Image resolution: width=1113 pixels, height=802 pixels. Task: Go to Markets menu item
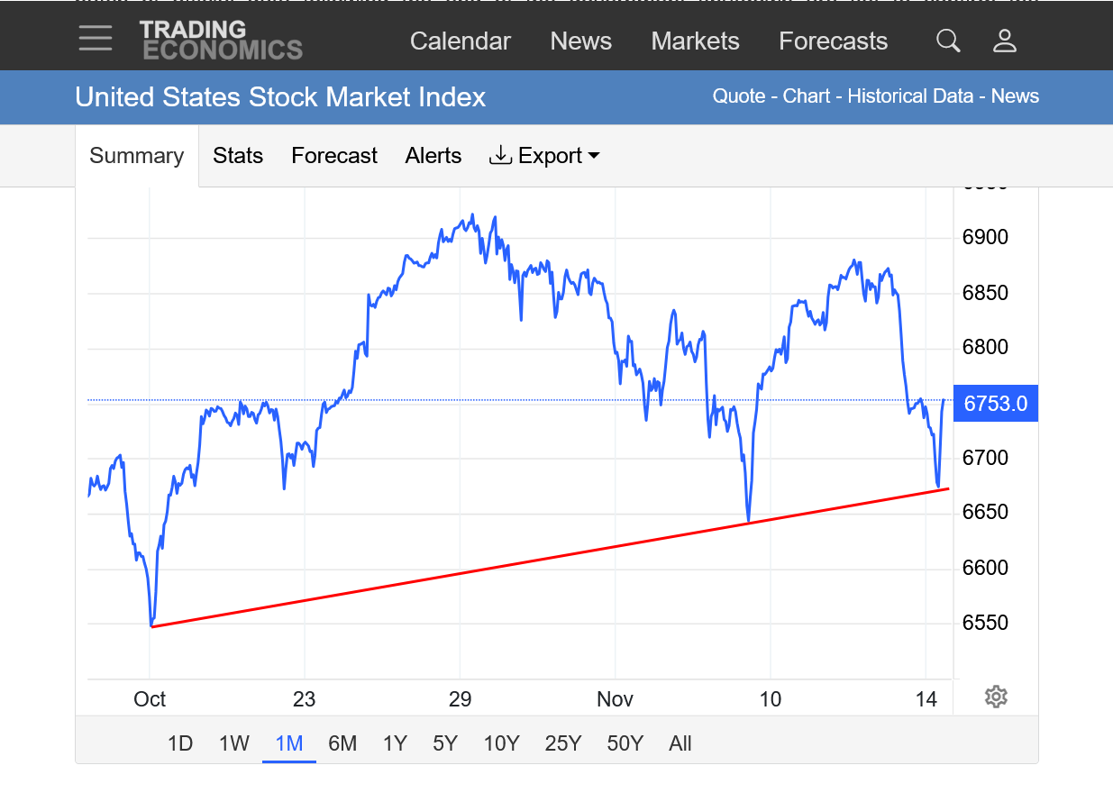pyautogui.click(x=695, y=41)
